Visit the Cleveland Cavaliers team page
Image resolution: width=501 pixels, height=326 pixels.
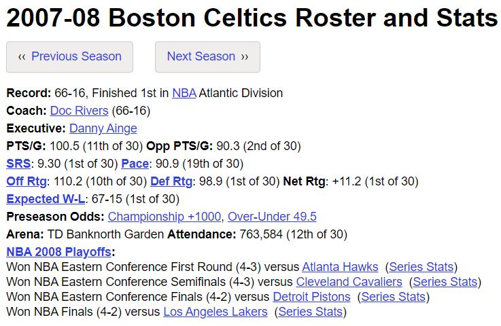pyautogui.click(x=349, y=282)
